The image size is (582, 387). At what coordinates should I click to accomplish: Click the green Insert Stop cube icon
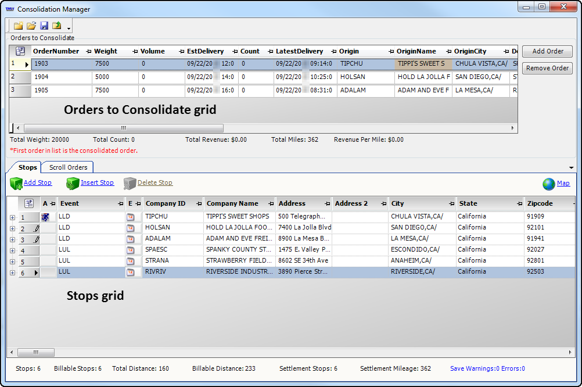(x=73, y=184)
